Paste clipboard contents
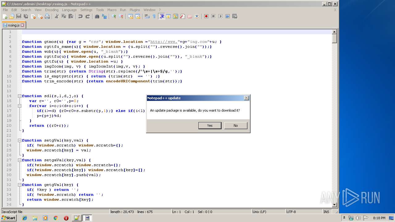Viewport: 395px width, 222px height. pyautogui.click(x=71, y=16)
